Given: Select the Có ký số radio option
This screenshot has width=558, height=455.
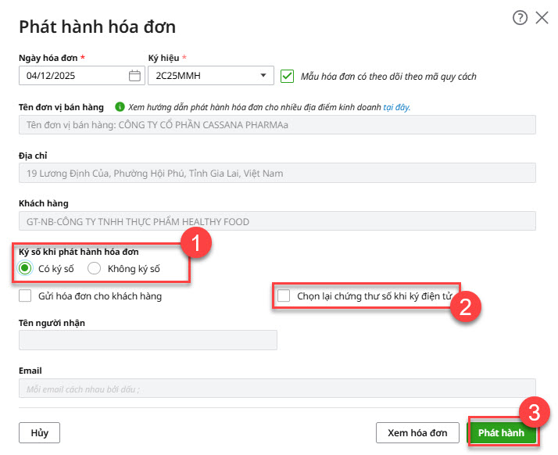Looking at the screenshot, I should click(26, 268).
